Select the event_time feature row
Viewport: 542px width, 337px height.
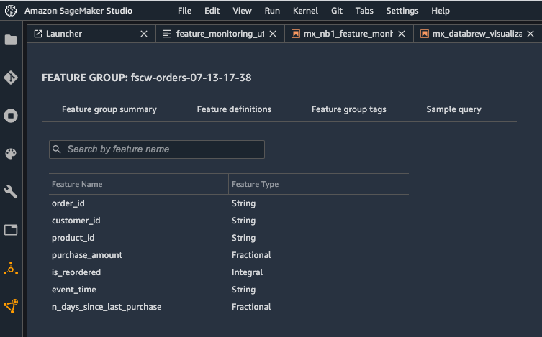click(x=229, y=290)
